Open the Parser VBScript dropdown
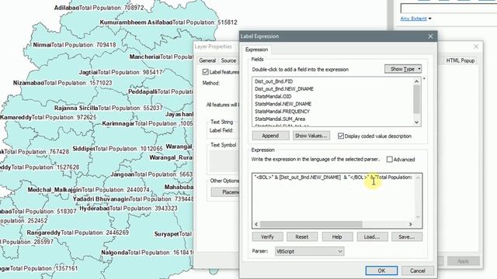 (309, 251)
